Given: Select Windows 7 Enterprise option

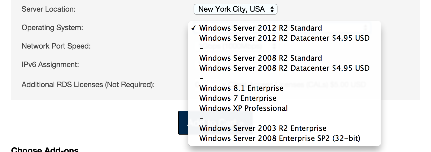Looking at the screenshot, I should pos(238,98).
